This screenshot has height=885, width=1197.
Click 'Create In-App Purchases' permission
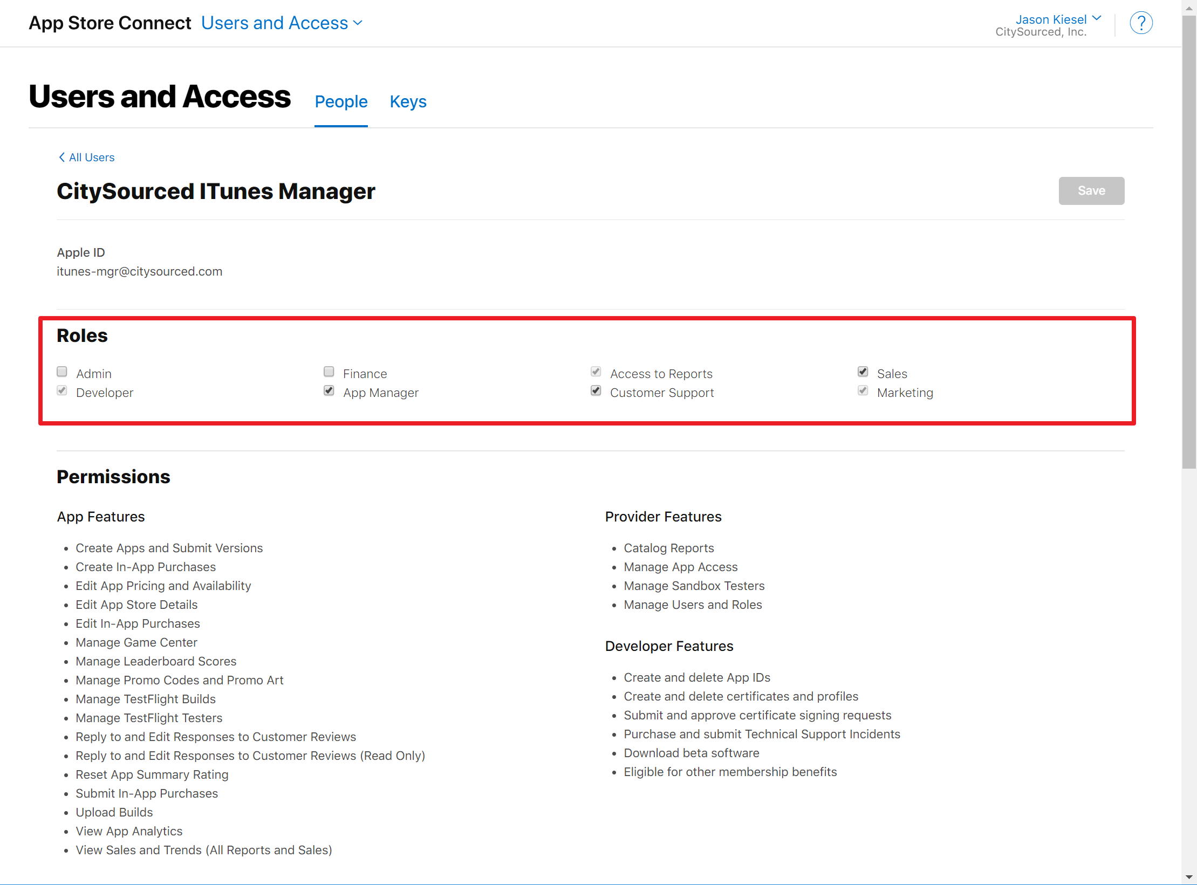tap(146, 567)
